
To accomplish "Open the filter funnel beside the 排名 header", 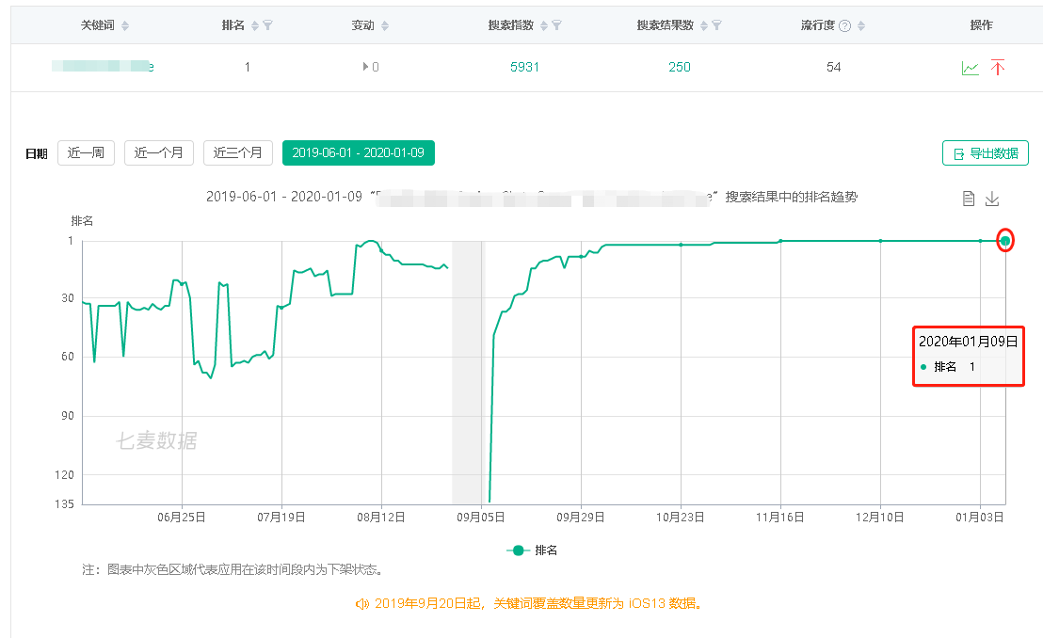I will 268,24.
